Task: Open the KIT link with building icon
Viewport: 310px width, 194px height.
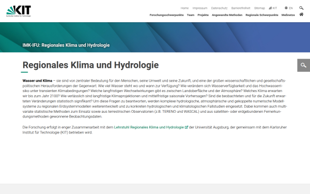Action: pyautogui.click(x=273, y=8)
